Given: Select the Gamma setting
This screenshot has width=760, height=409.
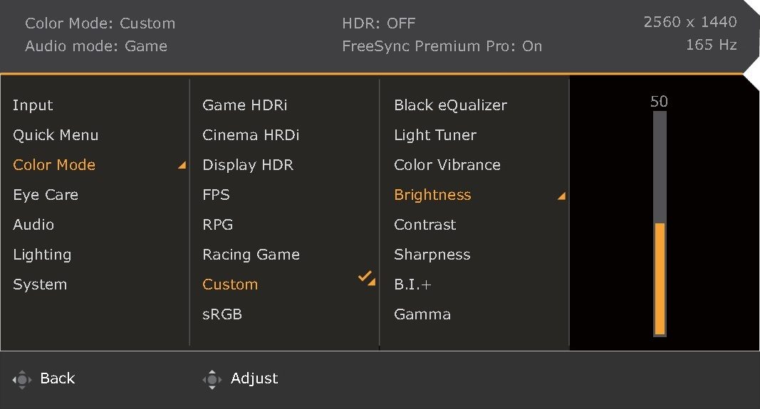Looking at the screenshot, I should 422,314.
